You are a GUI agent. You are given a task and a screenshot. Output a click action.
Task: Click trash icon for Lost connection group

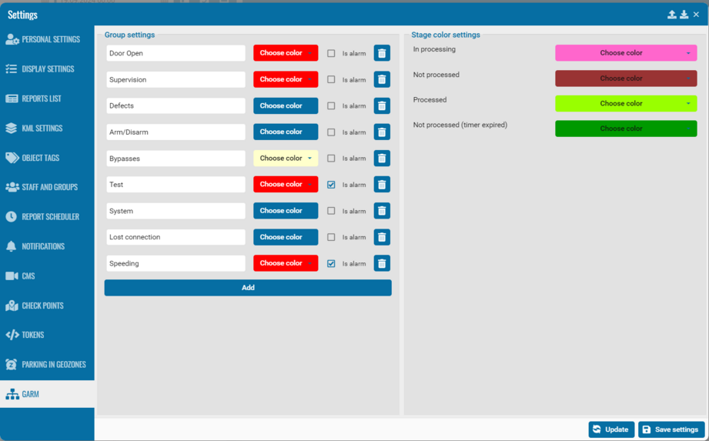pyautogui.click(x=382, y=237)
